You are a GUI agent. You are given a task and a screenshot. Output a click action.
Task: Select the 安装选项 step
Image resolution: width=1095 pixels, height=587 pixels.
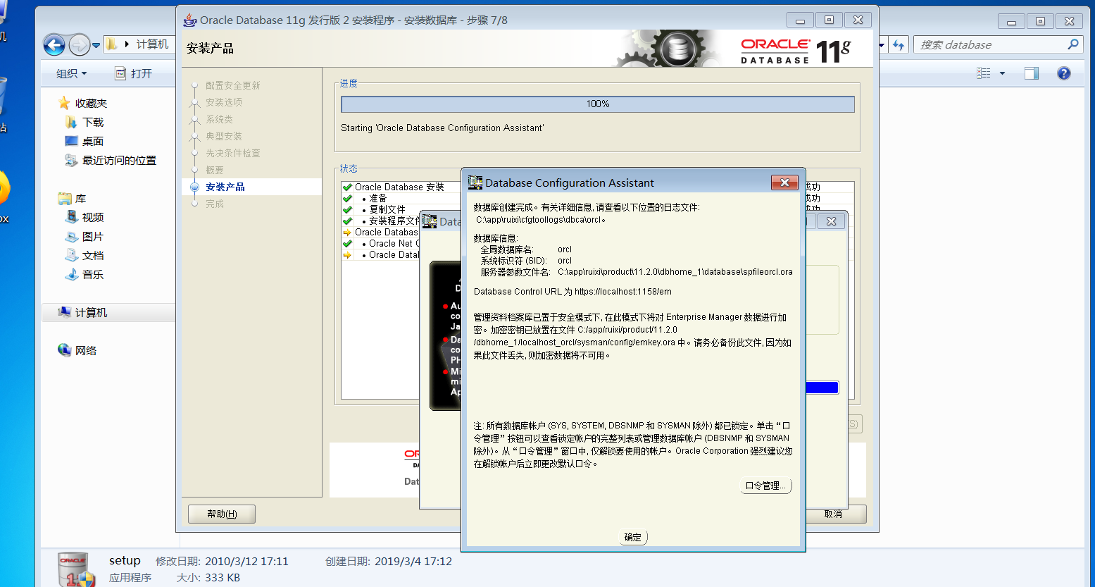pos(224,102)
